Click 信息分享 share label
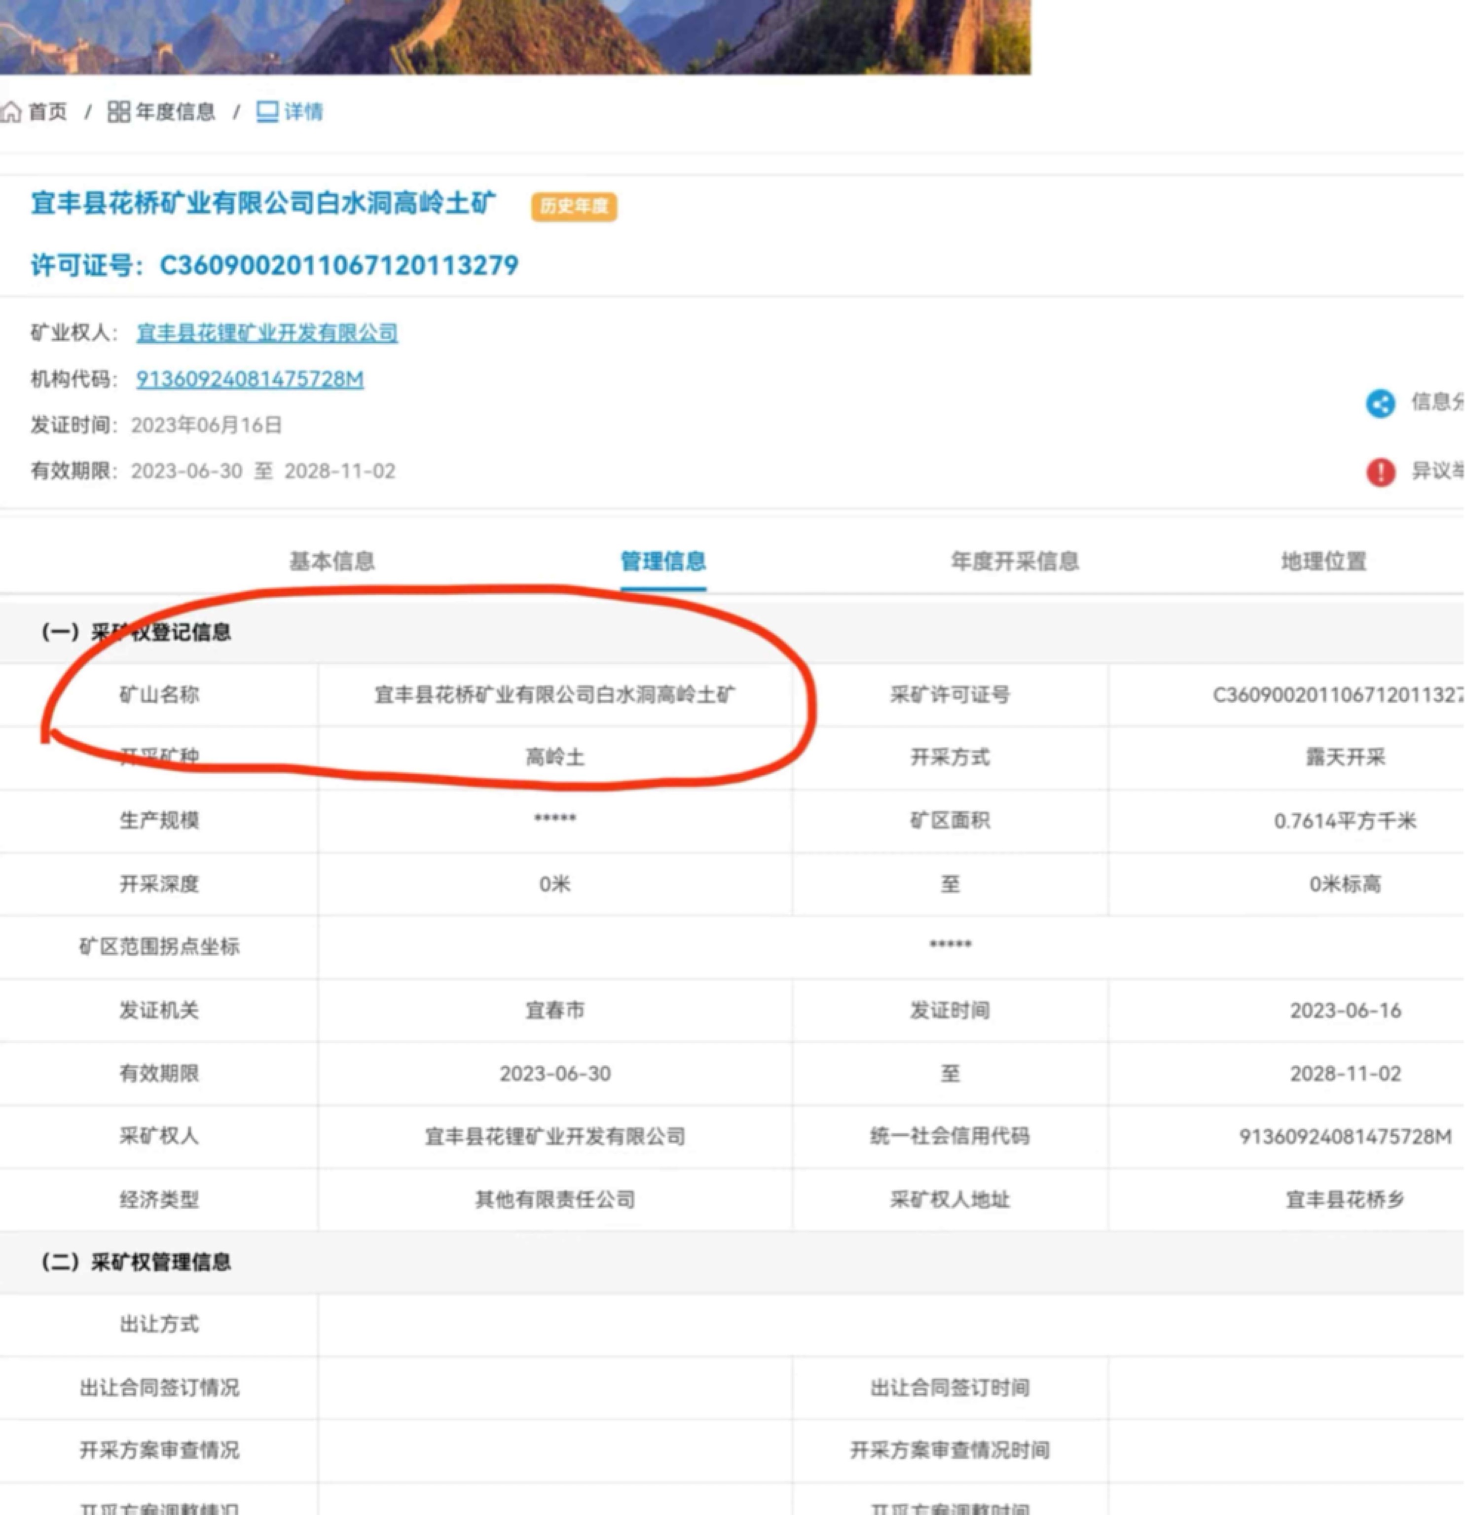 (1437, 402)
